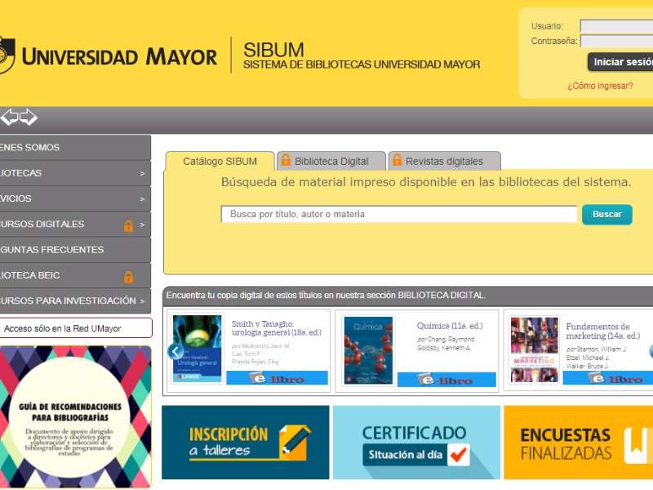Open the Preguntas Frecuentes sidebar item

click(x=75, y=250)
